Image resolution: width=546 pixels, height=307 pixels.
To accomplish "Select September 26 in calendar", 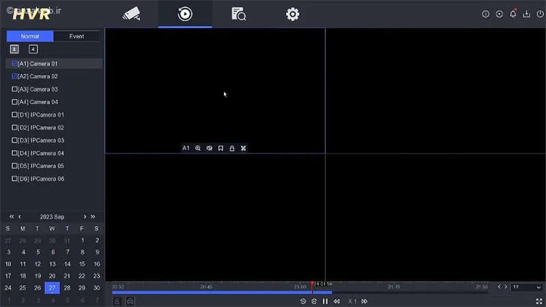I will tap(38, 288).
